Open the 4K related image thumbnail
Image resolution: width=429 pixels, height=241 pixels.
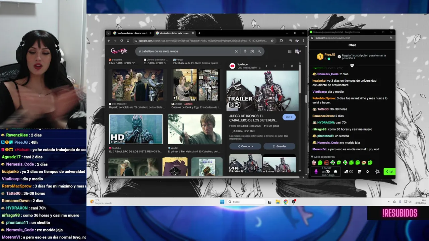[245, 163]
